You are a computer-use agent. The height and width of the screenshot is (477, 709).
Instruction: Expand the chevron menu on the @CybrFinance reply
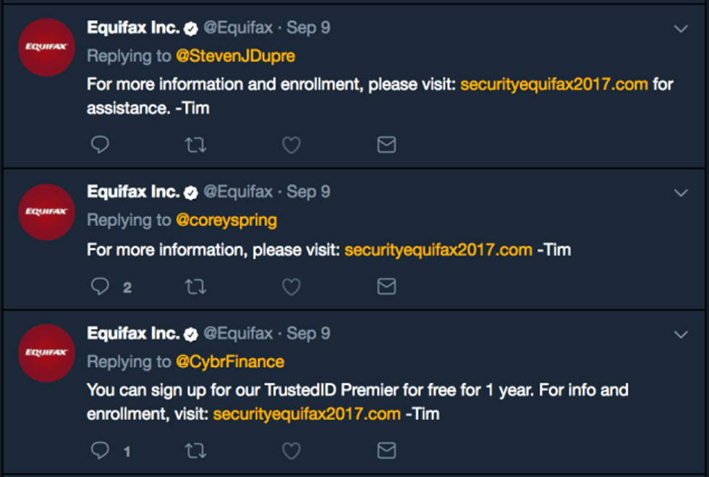680,335
